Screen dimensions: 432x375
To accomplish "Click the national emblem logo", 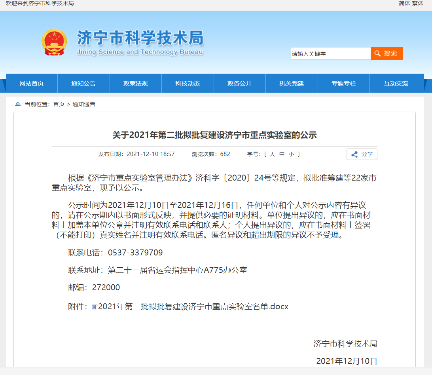I will (54, 42).
